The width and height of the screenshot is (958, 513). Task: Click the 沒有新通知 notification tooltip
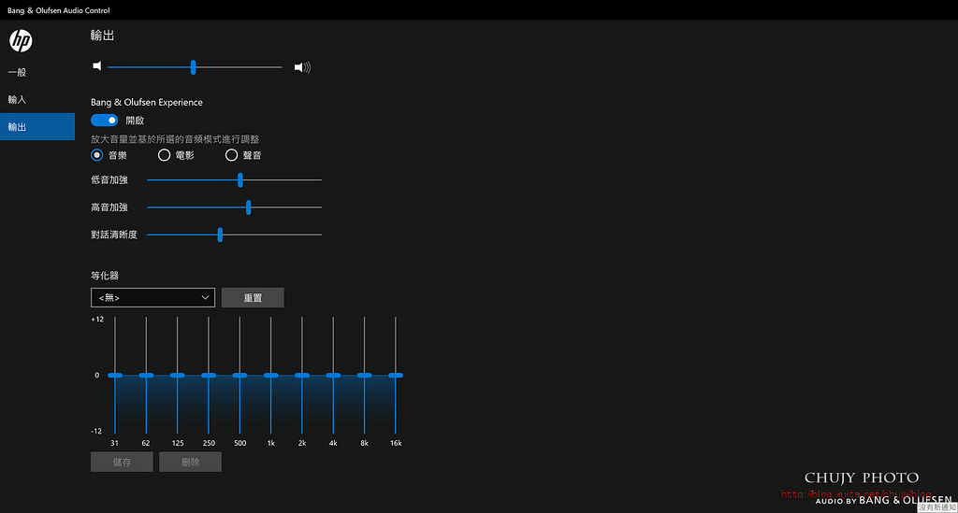pos(937,506)
